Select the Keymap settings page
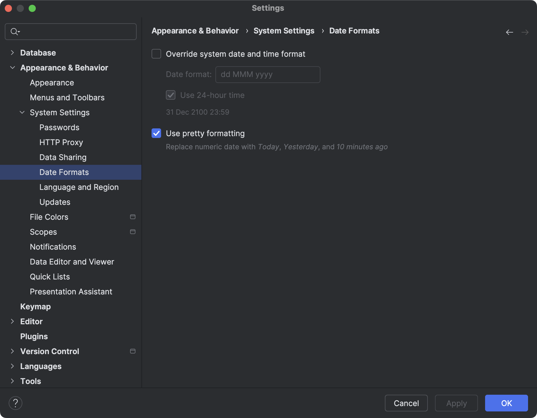Screen dimensions: 537x418 pyautogui.click(x=36, y=307)
